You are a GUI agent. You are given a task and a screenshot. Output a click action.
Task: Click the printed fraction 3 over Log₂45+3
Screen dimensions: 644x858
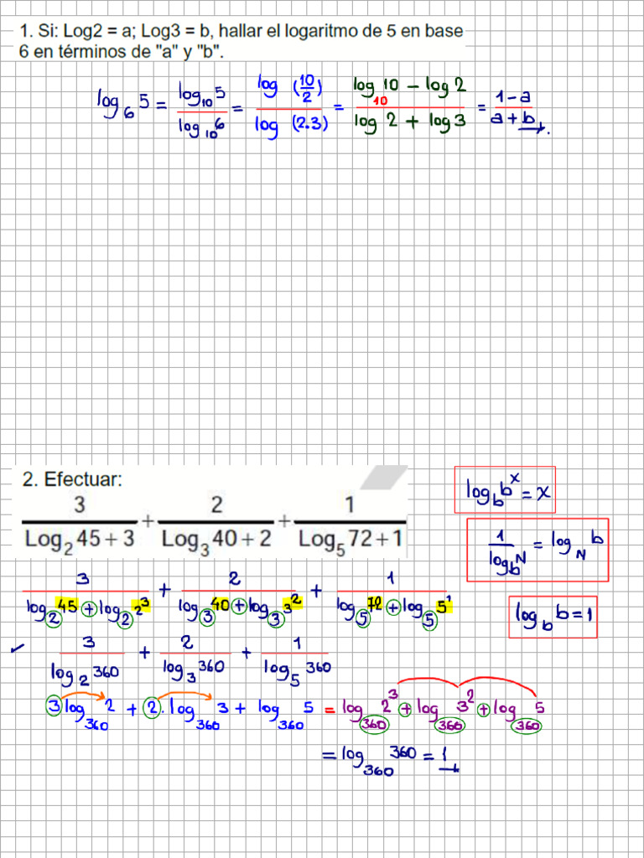tap(80, 522)
